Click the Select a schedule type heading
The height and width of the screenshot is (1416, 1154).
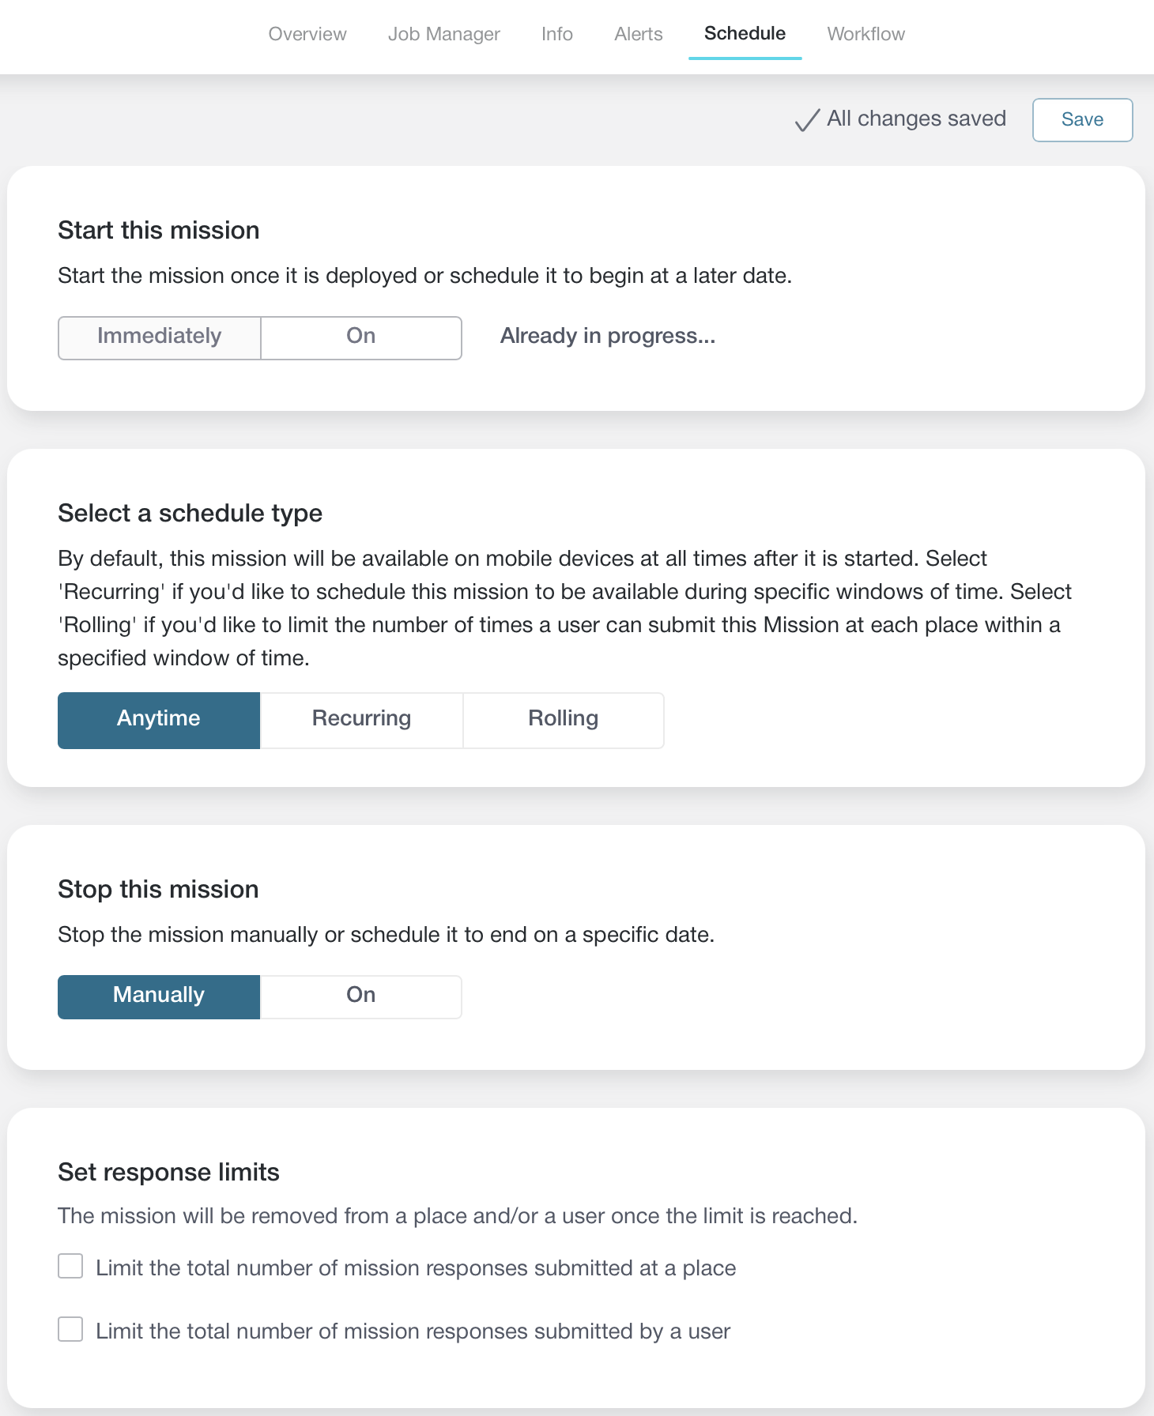point(190,514)
